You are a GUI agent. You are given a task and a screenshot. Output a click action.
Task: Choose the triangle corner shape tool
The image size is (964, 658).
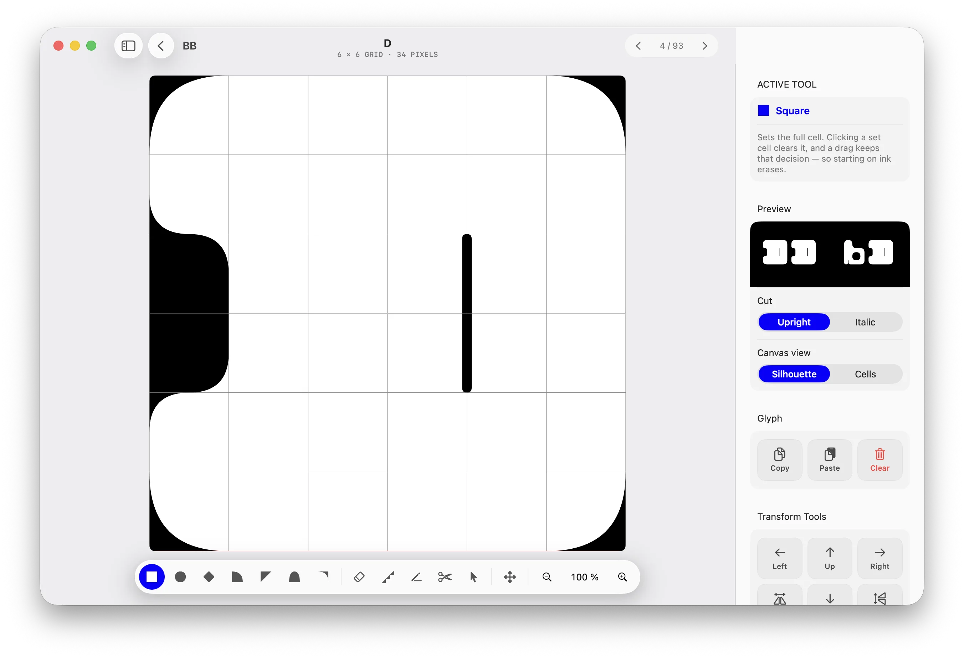coord(266,577)
